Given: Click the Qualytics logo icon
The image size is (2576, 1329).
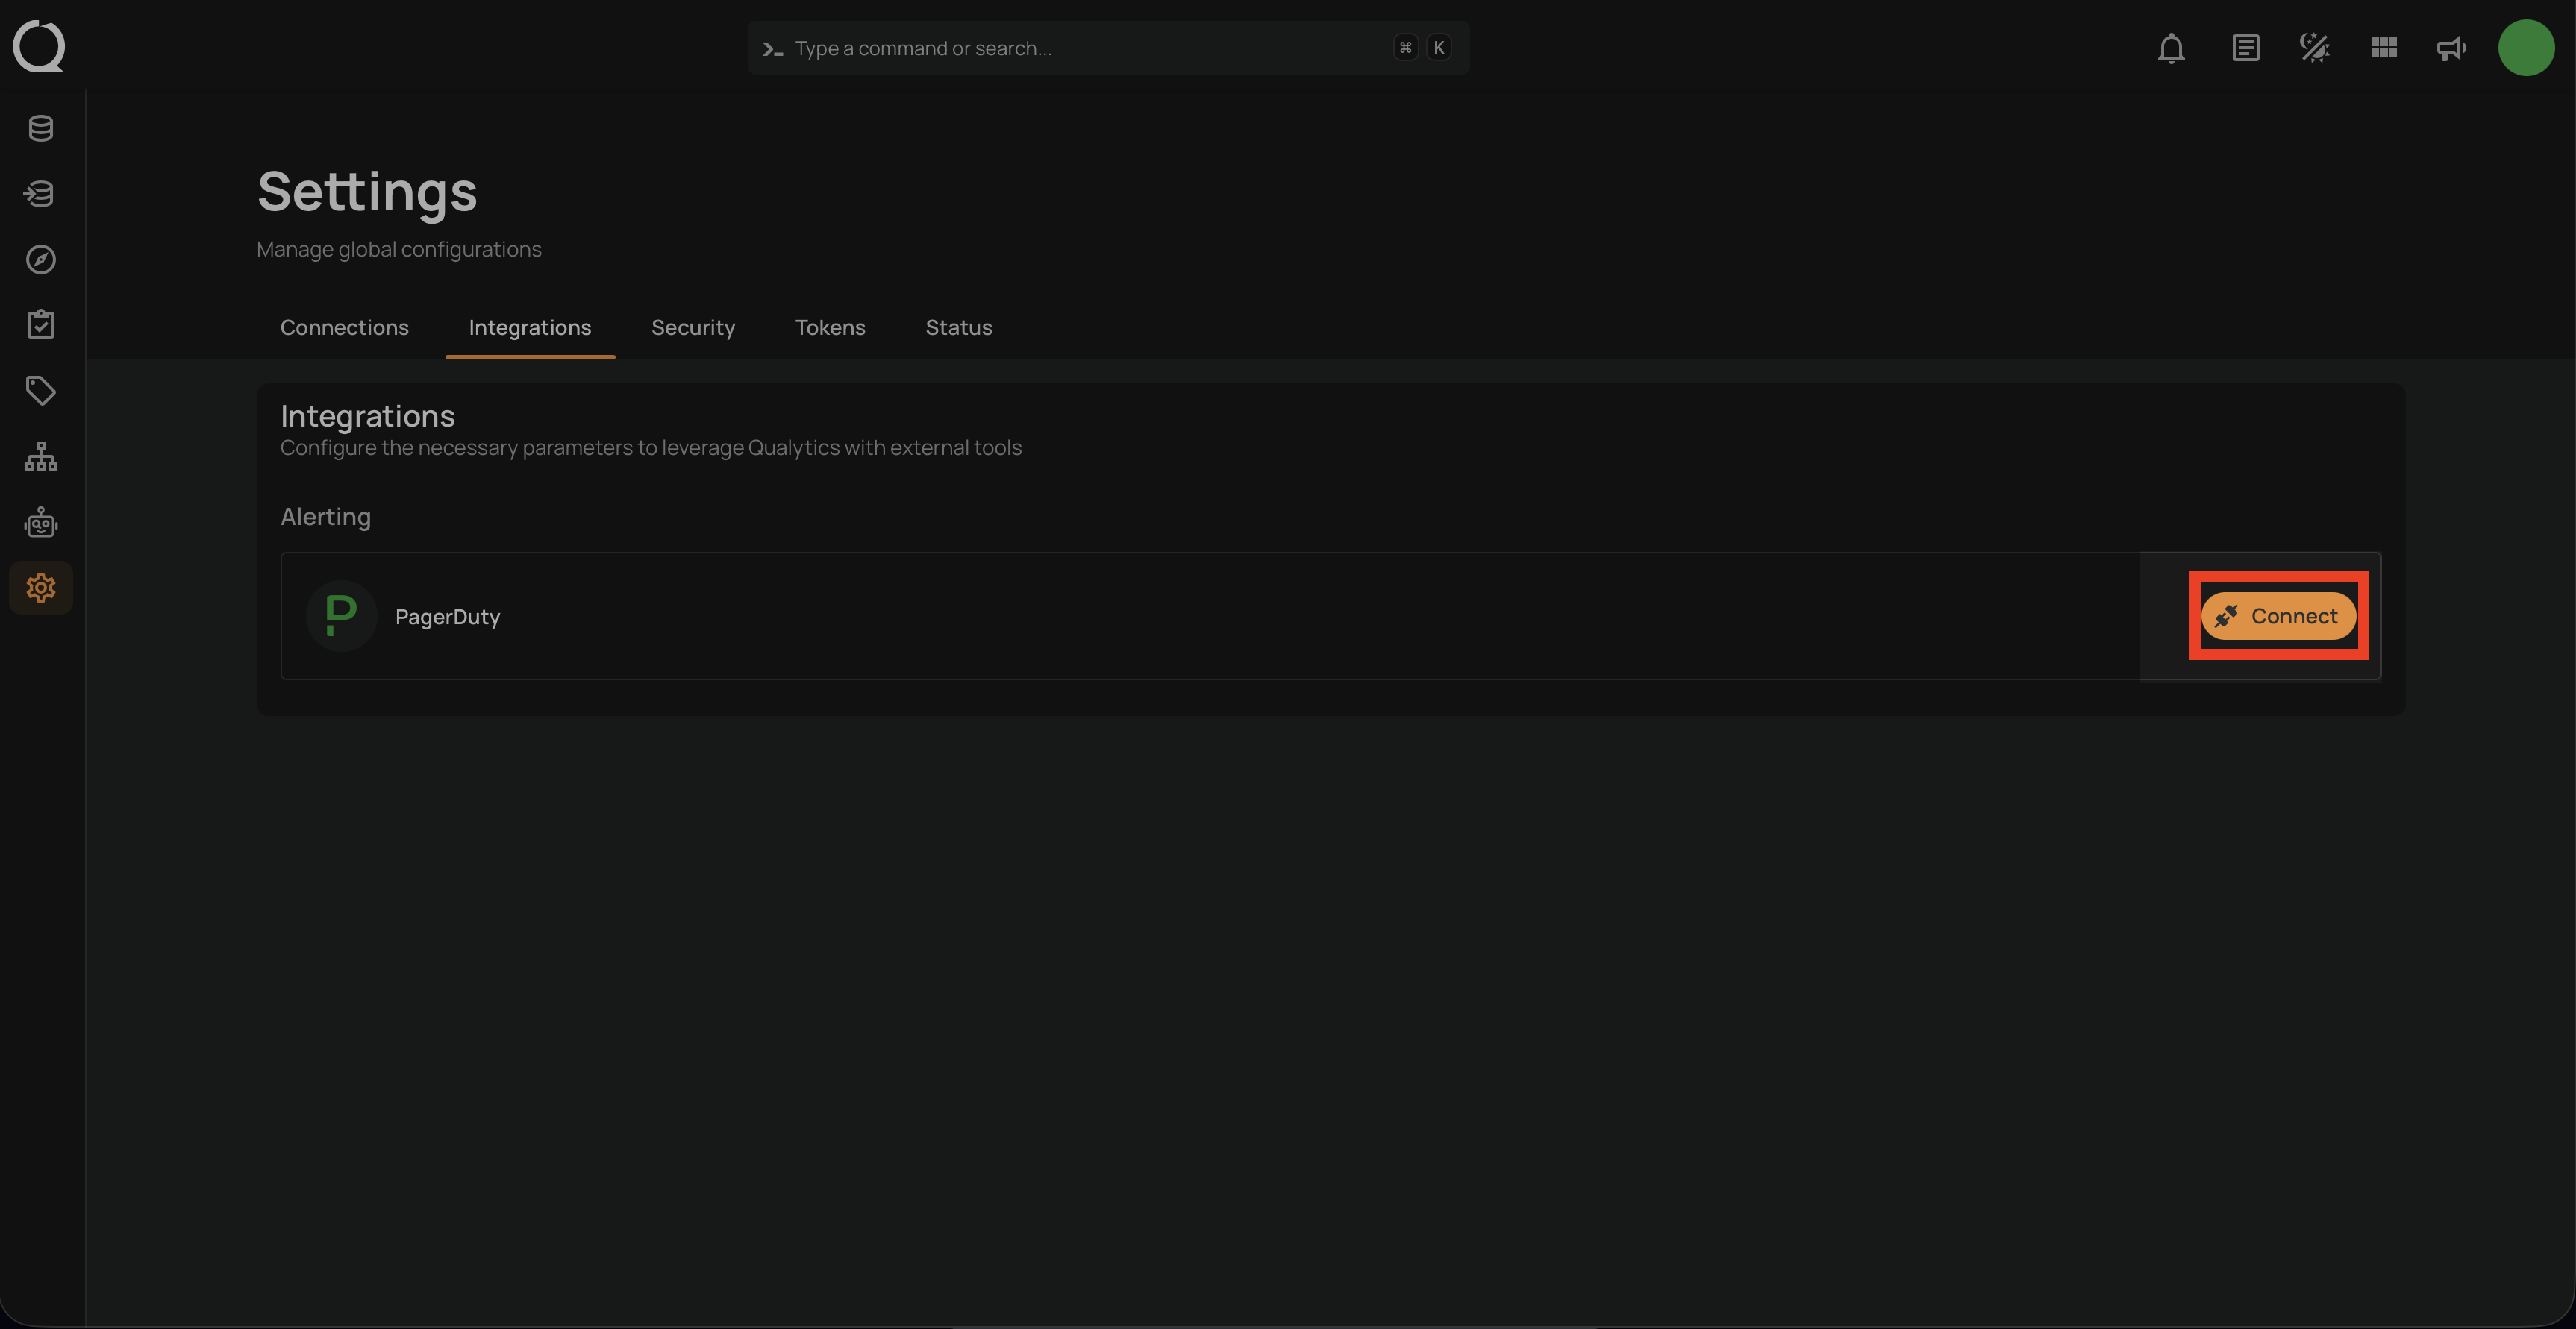Looking at the screenshot, I should coord(39,46).
